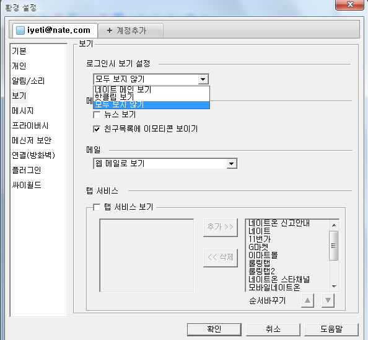
Task: Select 네이트온 스타채널 in the service list
Action: tap(279, 279)
